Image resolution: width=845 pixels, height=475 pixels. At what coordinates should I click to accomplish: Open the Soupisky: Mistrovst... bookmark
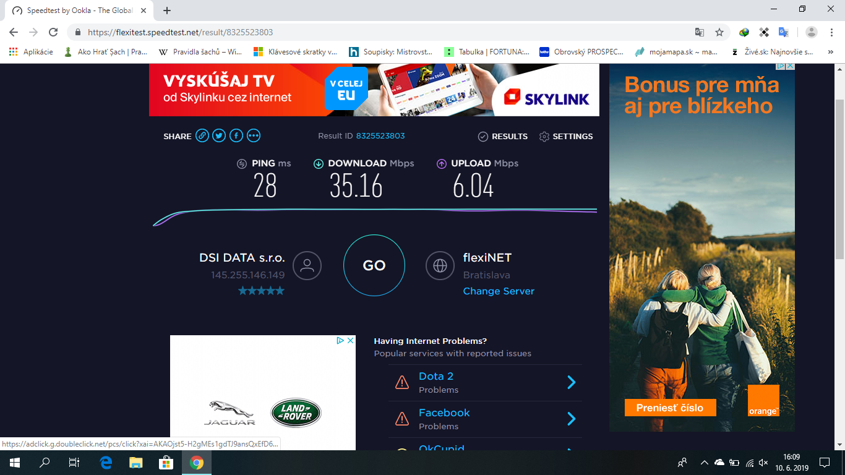point(391,52)
